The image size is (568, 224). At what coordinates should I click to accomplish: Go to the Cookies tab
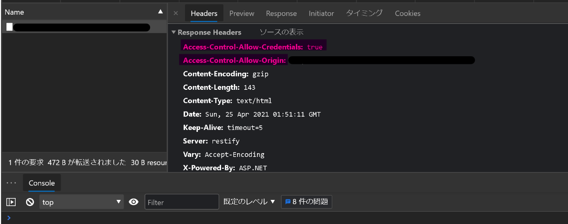coord(408,13)
